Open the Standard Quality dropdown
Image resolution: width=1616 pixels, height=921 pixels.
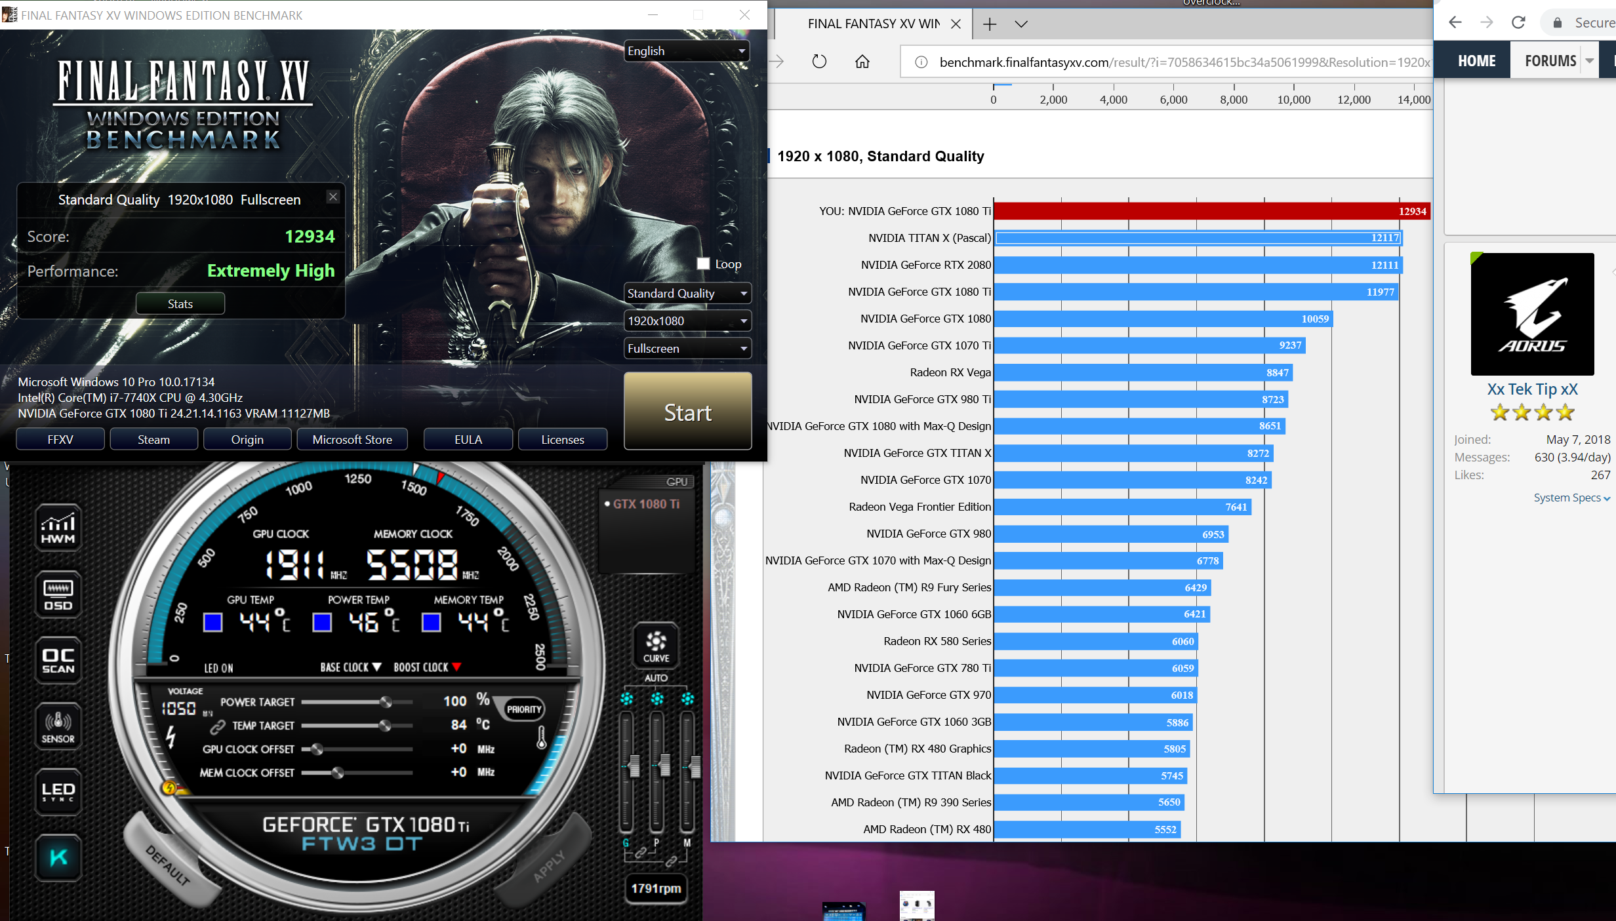[687, 294]
